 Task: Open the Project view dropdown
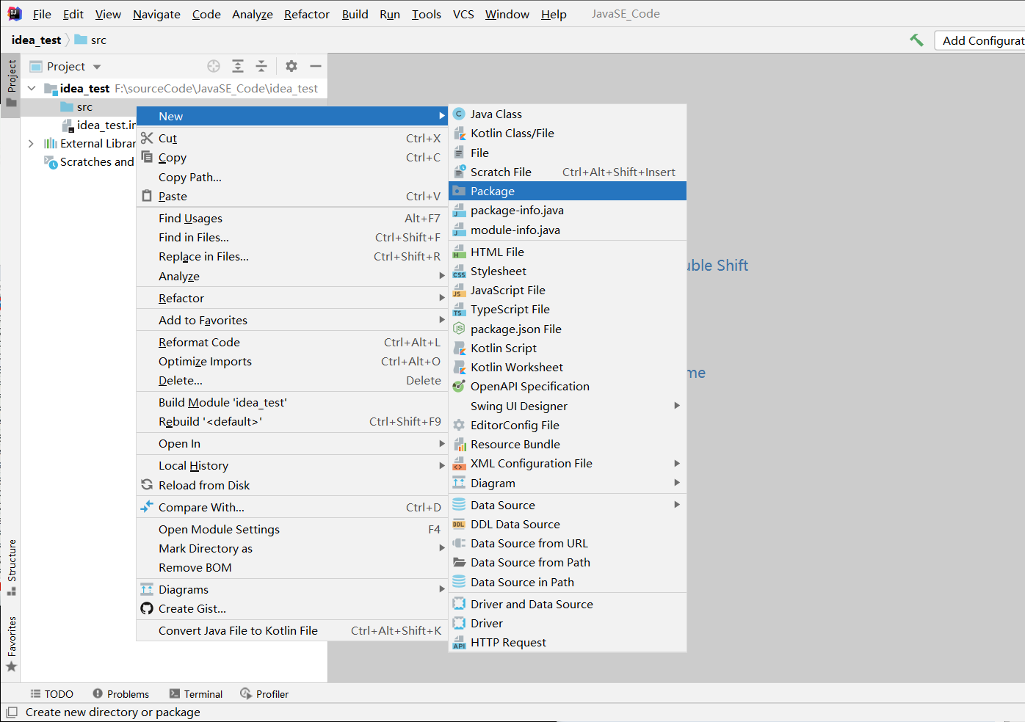[97, 67]
